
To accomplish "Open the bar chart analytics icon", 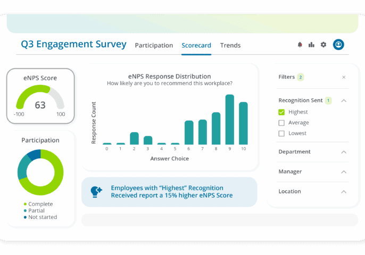I will pos(312,45).
